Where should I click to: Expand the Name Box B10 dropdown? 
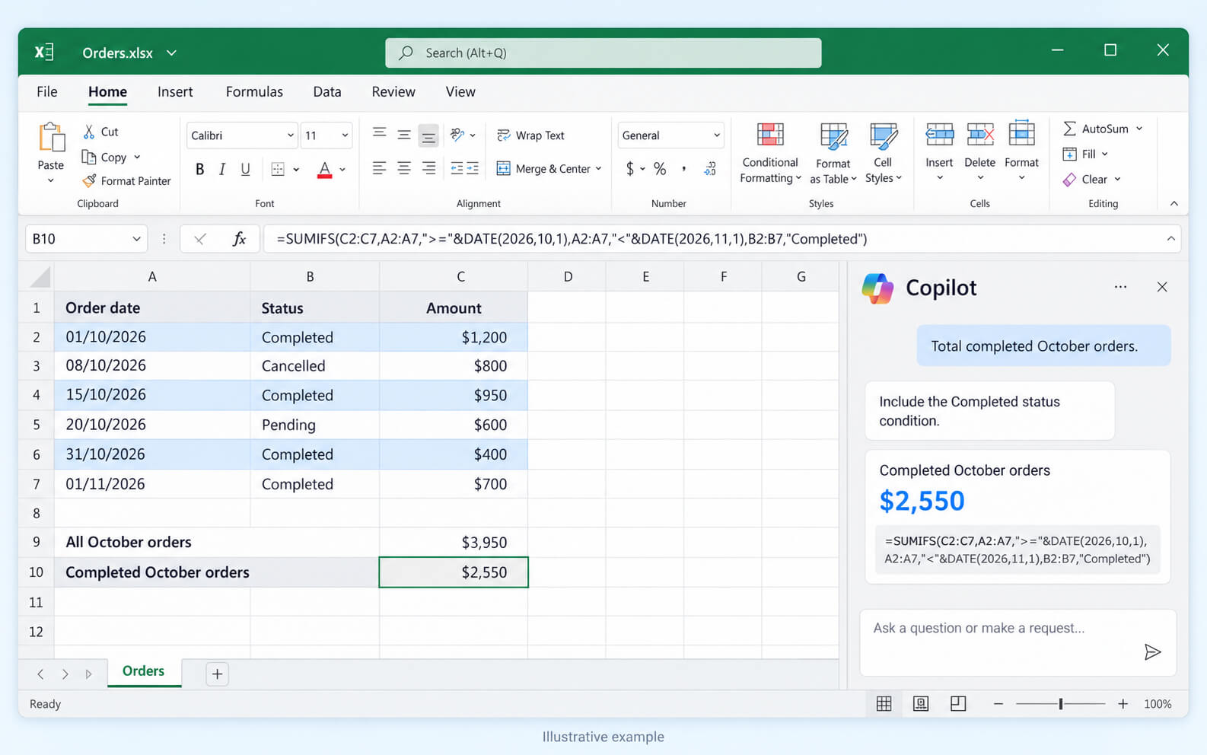coord(136,239)
